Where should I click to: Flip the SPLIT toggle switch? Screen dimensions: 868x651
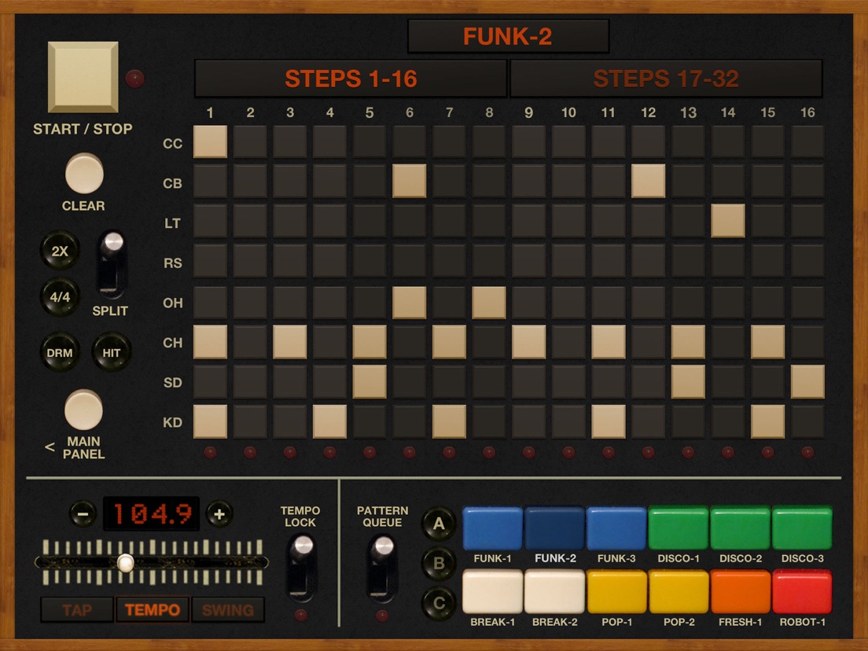tap(112, 263)
